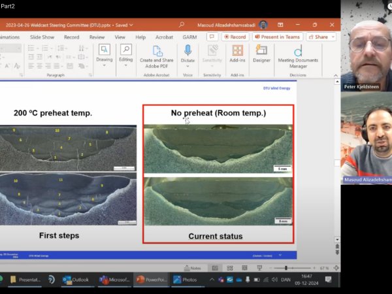Screen dimensions: 392x294
Task: Select the DAN keyboard language indicator
Action: pyautogui.click(x=286, y=280)
